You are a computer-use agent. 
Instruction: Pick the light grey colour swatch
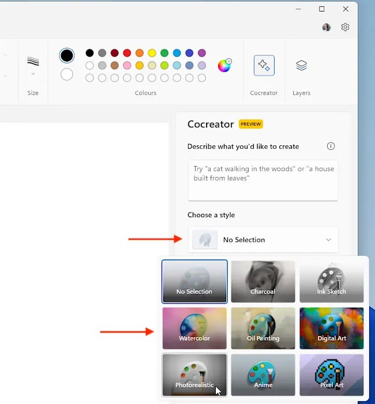(102, 66)
